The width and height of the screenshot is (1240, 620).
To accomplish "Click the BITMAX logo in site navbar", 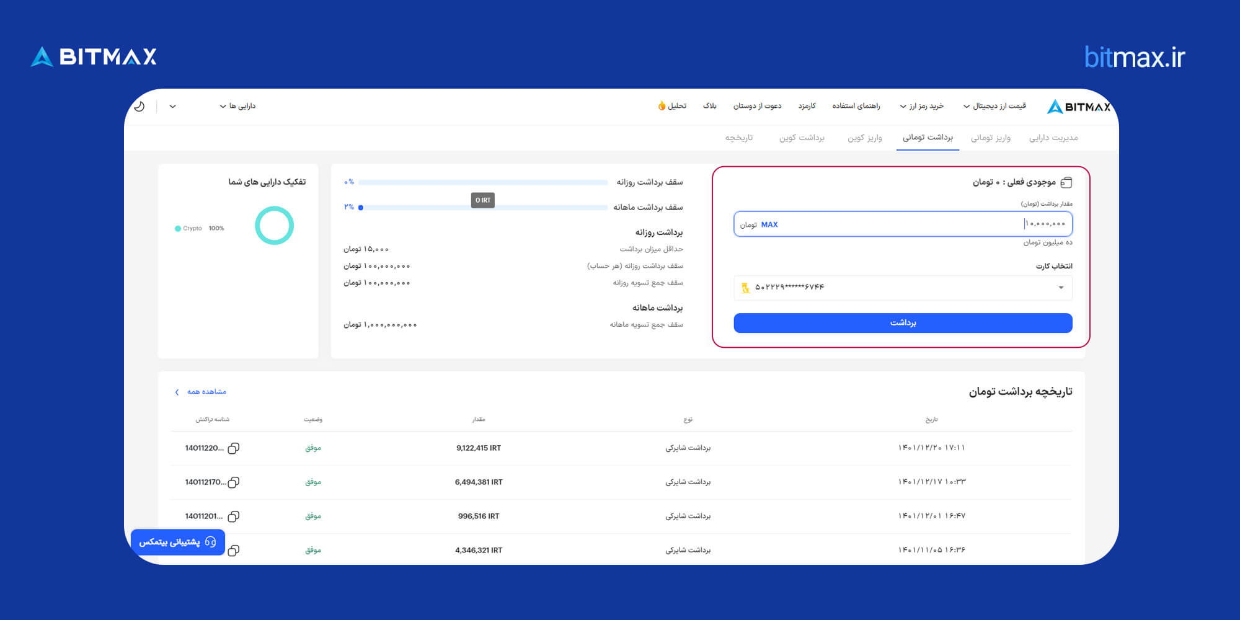I will pos(1078,107).
